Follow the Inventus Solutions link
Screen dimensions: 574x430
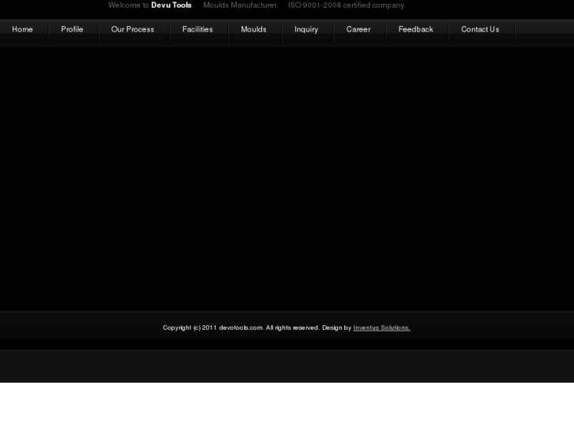(382, 327)
